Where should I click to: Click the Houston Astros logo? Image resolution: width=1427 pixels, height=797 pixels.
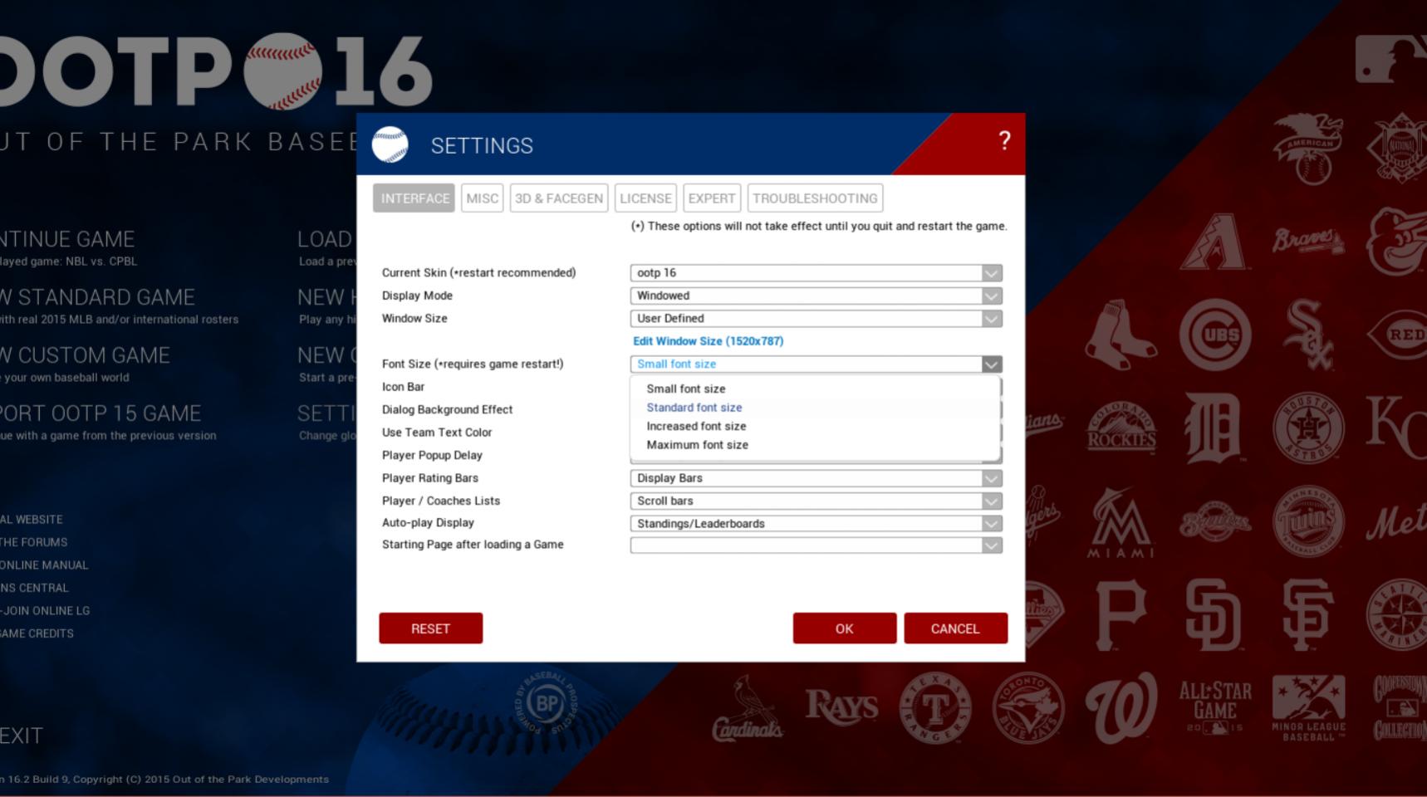(1308, 428)
